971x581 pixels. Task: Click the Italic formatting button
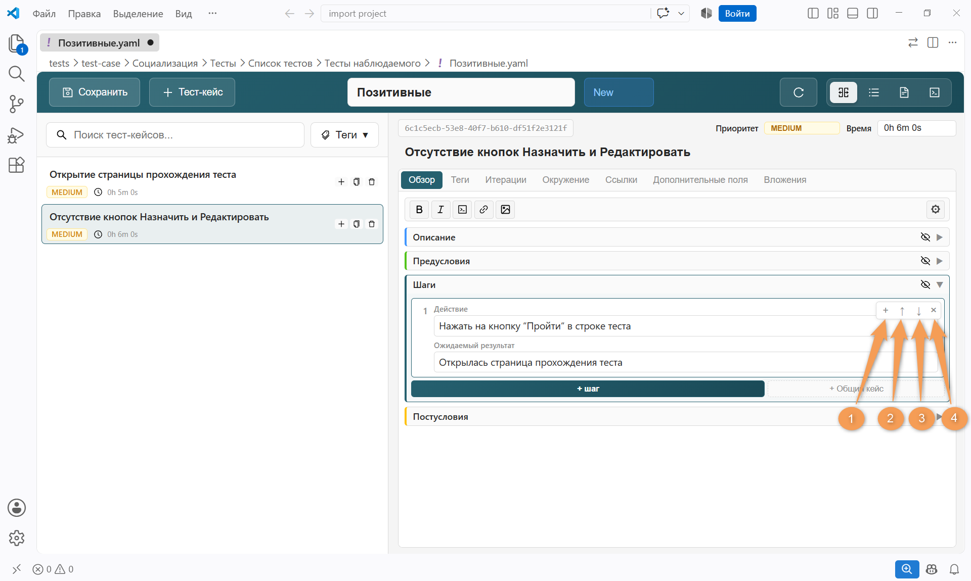coord(440,210)
